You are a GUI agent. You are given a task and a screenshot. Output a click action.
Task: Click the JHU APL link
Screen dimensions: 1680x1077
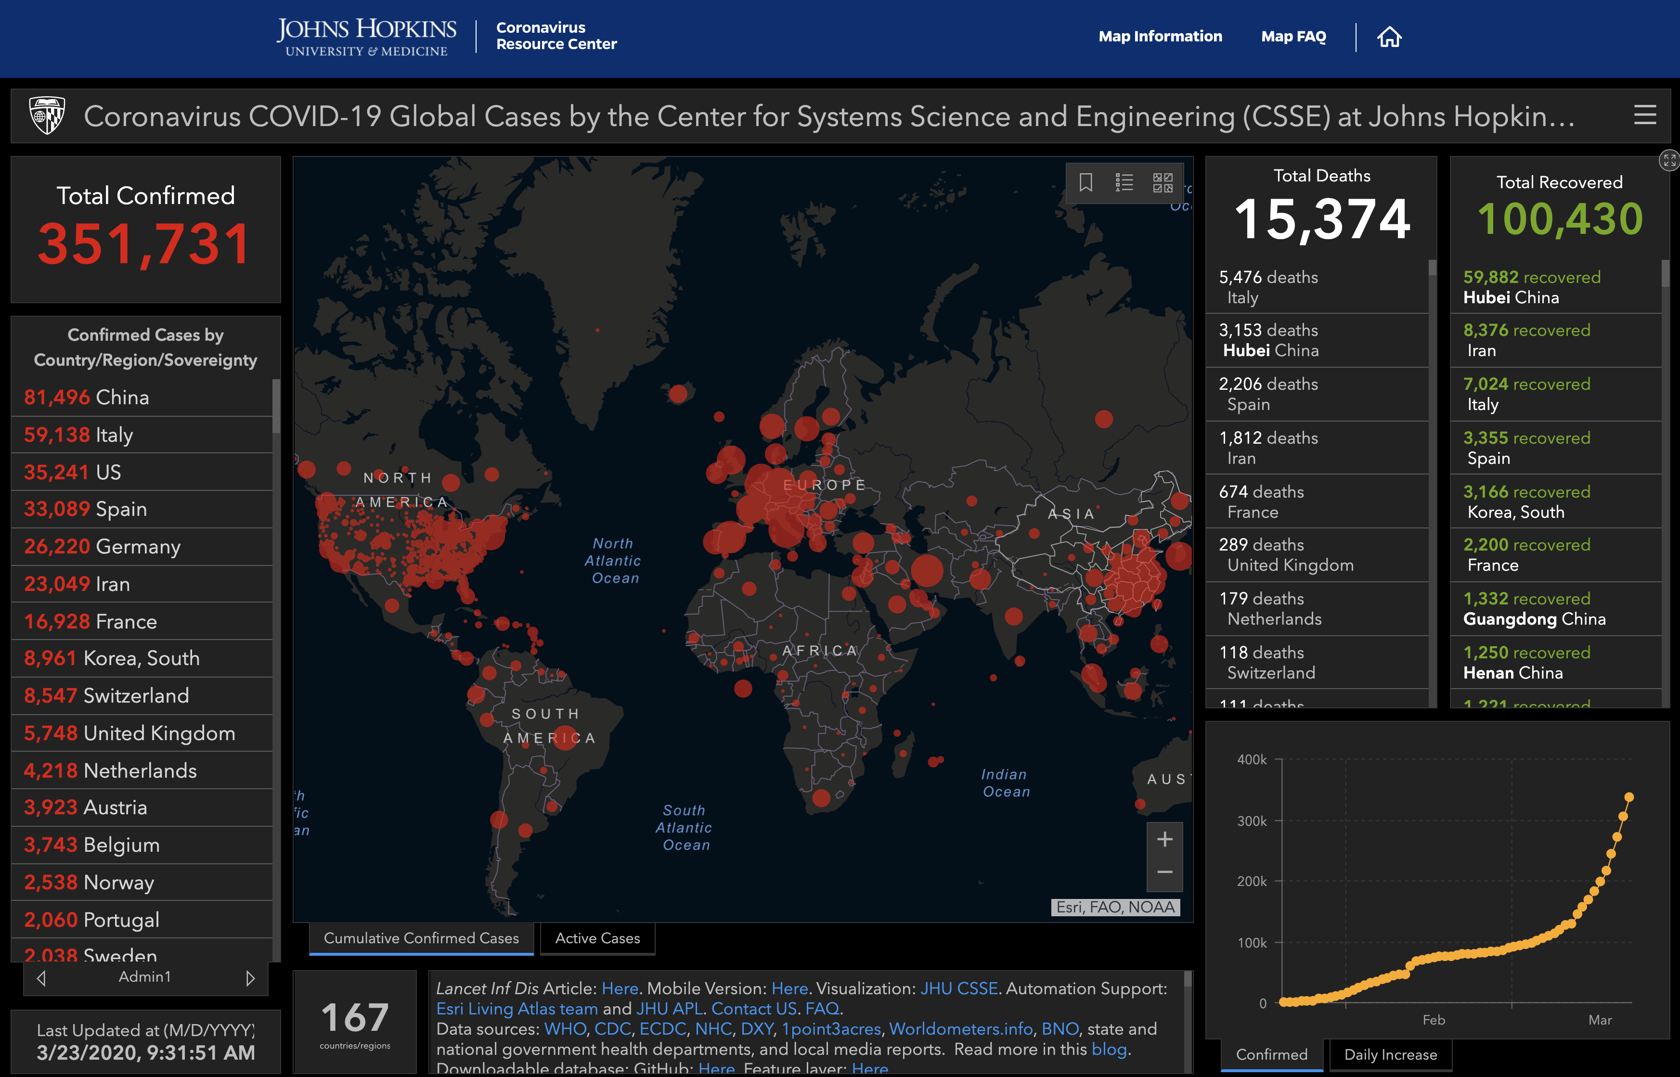click(669, 1009)
